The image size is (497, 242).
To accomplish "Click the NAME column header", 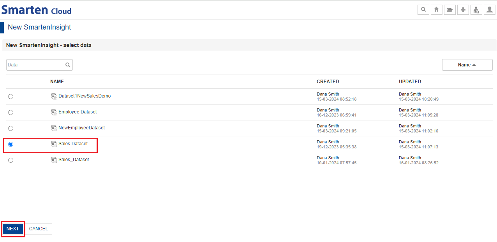I will [57, 82].
